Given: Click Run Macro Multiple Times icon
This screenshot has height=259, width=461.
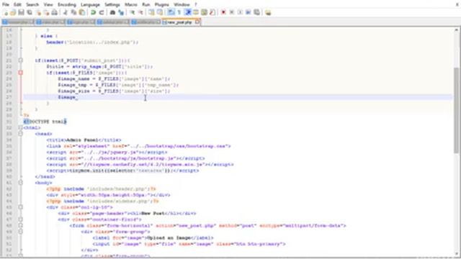Looking at the screenshot, I should (x=249, y=12).
